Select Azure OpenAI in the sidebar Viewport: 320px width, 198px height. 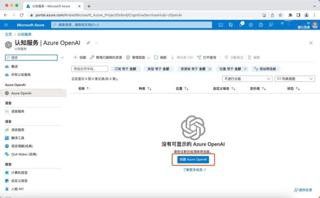[x=33, y=93]
